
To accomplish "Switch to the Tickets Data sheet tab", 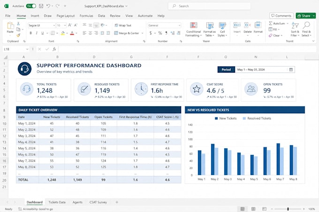I will coord(57,202).
